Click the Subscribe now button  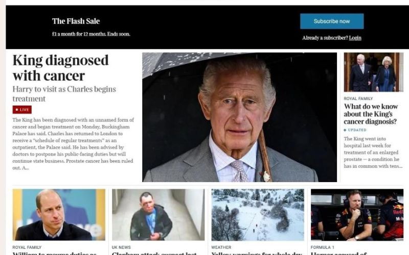pos(332,21)
